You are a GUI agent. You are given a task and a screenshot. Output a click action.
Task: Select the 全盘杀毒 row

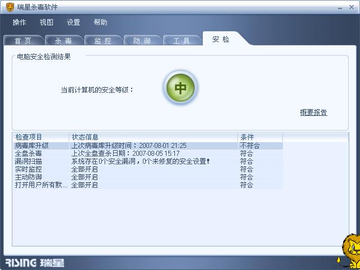[x=148, y=154]
